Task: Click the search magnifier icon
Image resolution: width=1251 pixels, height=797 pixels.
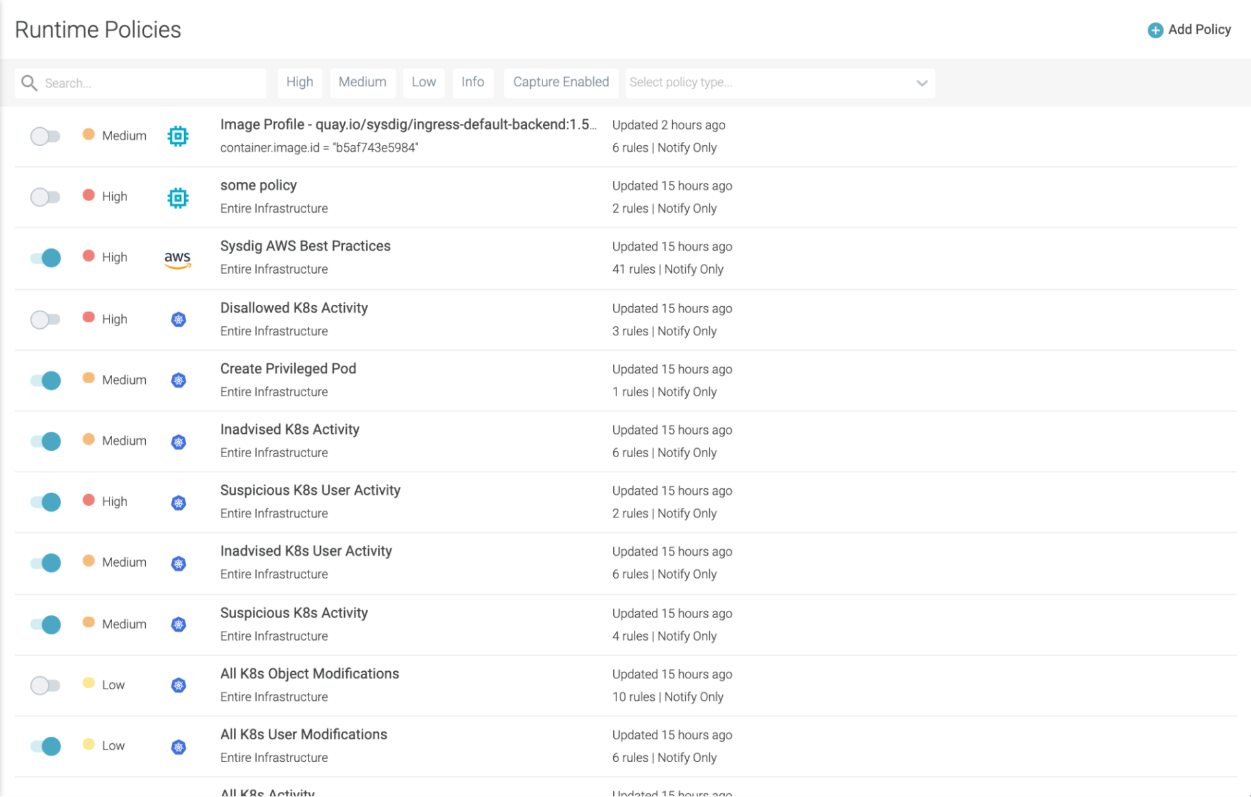Action: click(x=29, y=83)
